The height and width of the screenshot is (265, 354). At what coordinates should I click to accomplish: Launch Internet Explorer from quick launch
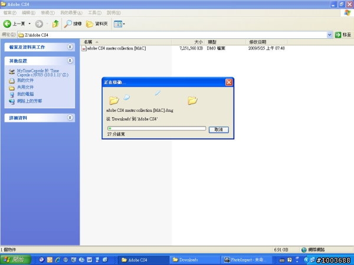58,260
